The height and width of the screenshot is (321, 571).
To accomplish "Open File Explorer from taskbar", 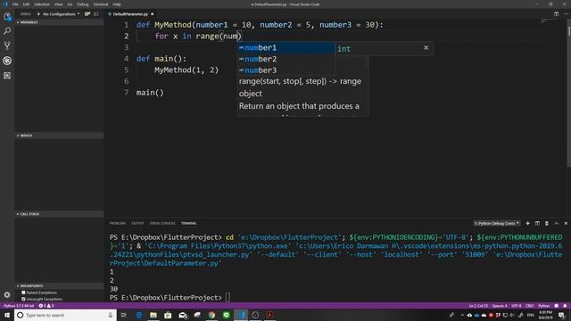I will [153, 315].
